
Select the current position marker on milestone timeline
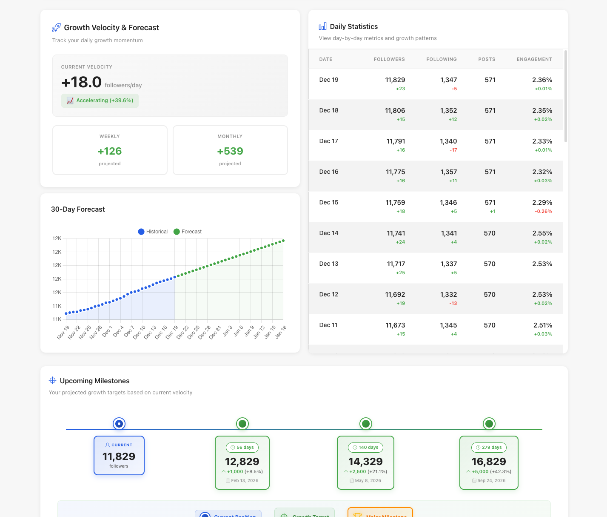coord(119,423)
